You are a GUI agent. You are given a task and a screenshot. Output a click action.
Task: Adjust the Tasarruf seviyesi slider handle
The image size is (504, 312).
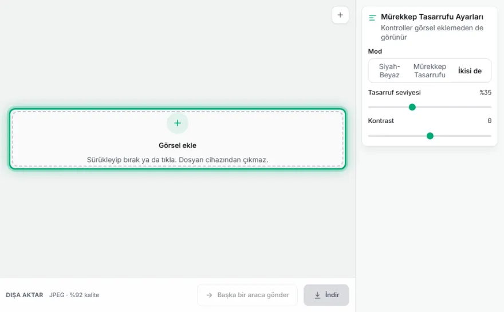(412, 107)
